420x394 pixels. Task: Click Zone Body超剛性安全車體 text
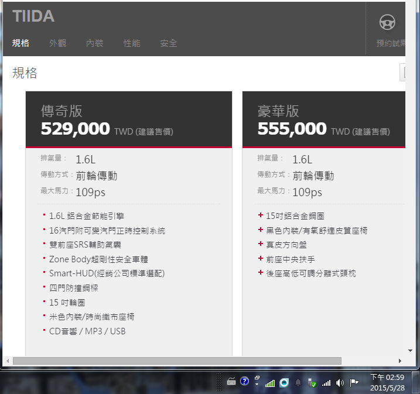(x=98, y=259)
